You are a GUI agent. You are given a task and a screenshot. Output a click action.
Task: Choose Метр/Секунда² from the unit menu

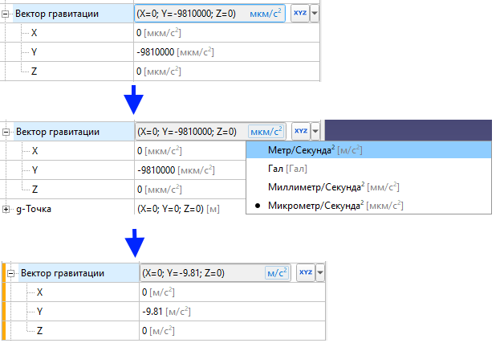(303, 150)
